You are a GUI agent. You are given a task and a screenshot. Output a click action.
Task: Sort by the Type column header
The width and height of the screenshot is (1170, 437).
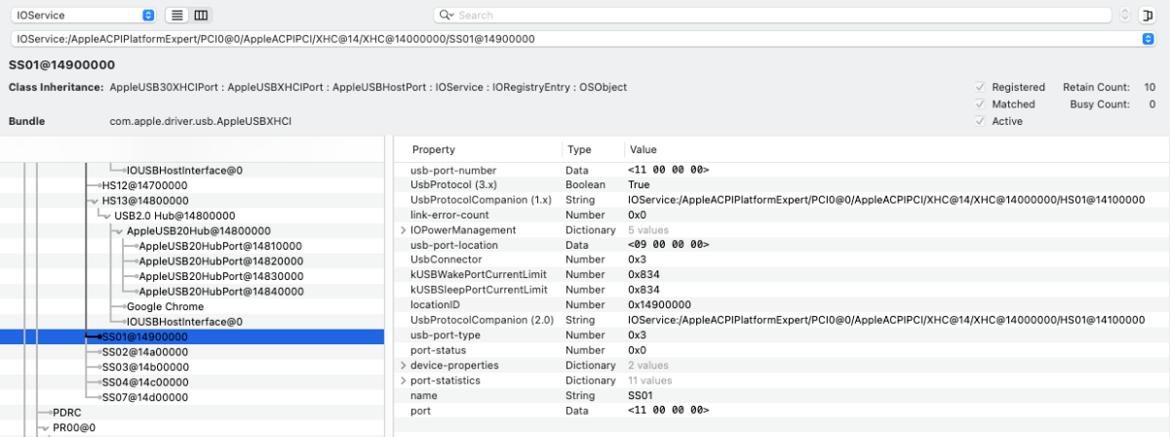[579, 150]
